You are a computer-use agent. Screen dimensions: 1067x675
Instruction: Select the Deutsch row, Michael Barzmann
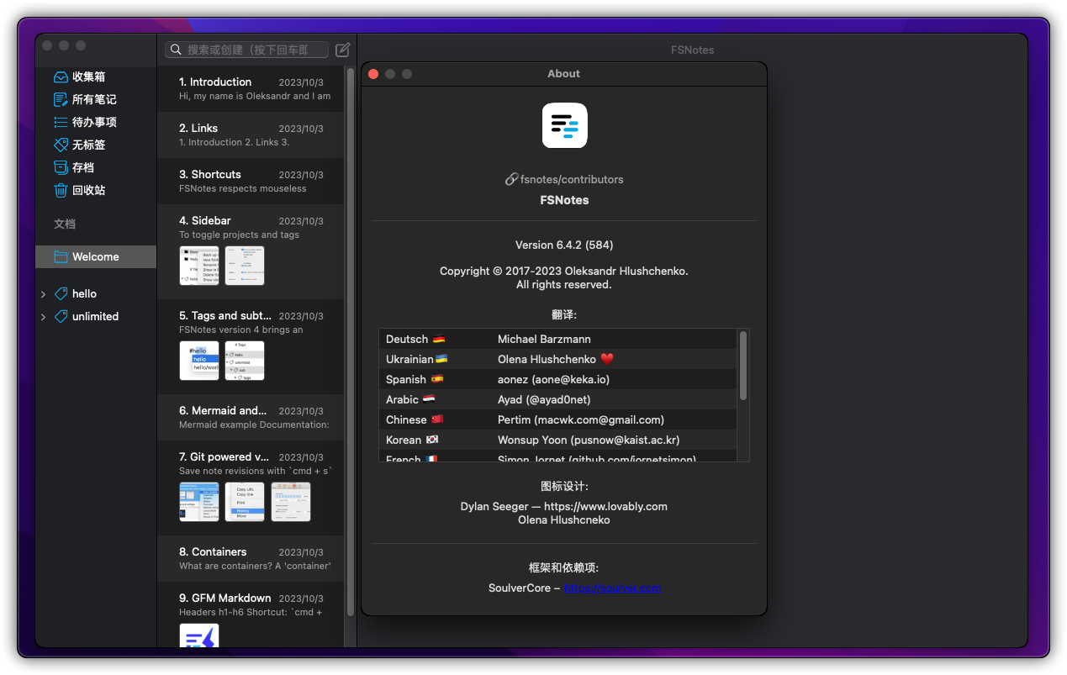558,339
